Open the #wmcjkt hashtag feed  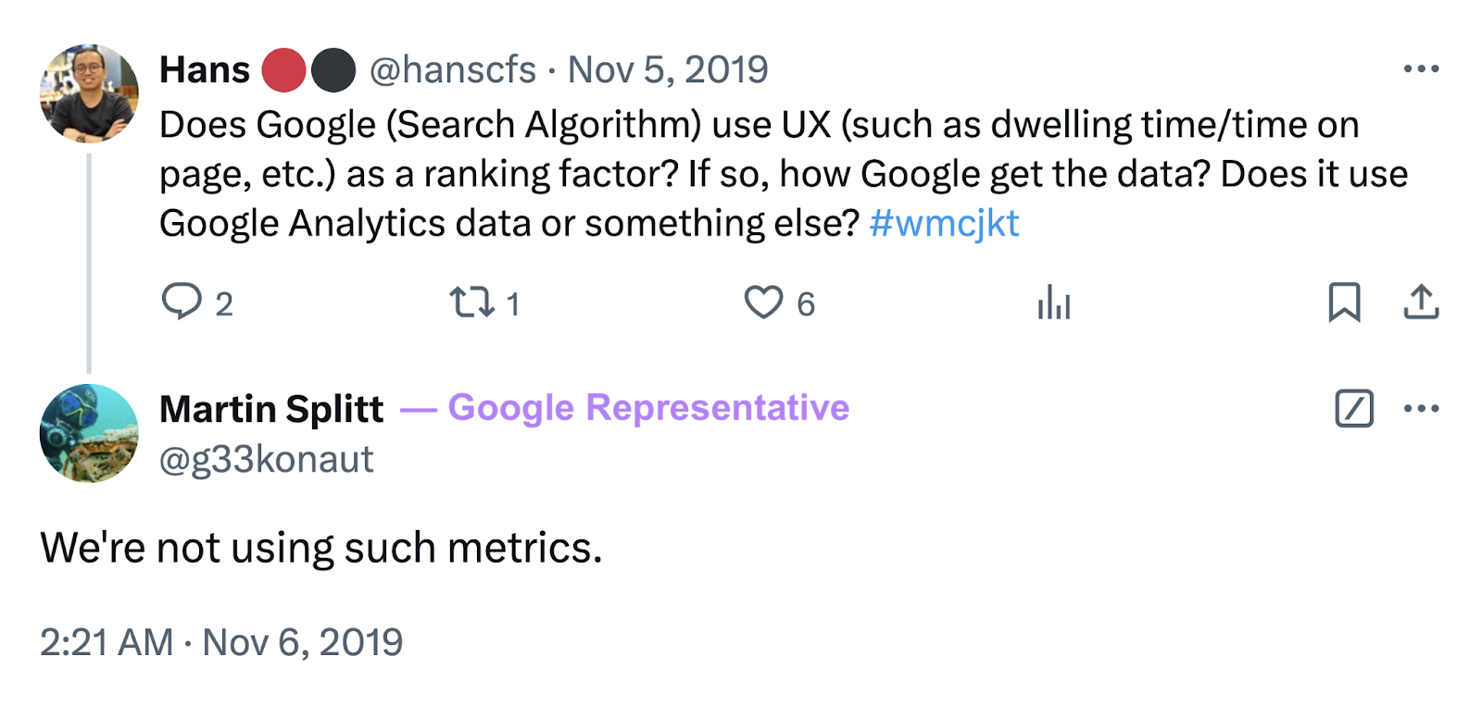[x=944, y=223]
